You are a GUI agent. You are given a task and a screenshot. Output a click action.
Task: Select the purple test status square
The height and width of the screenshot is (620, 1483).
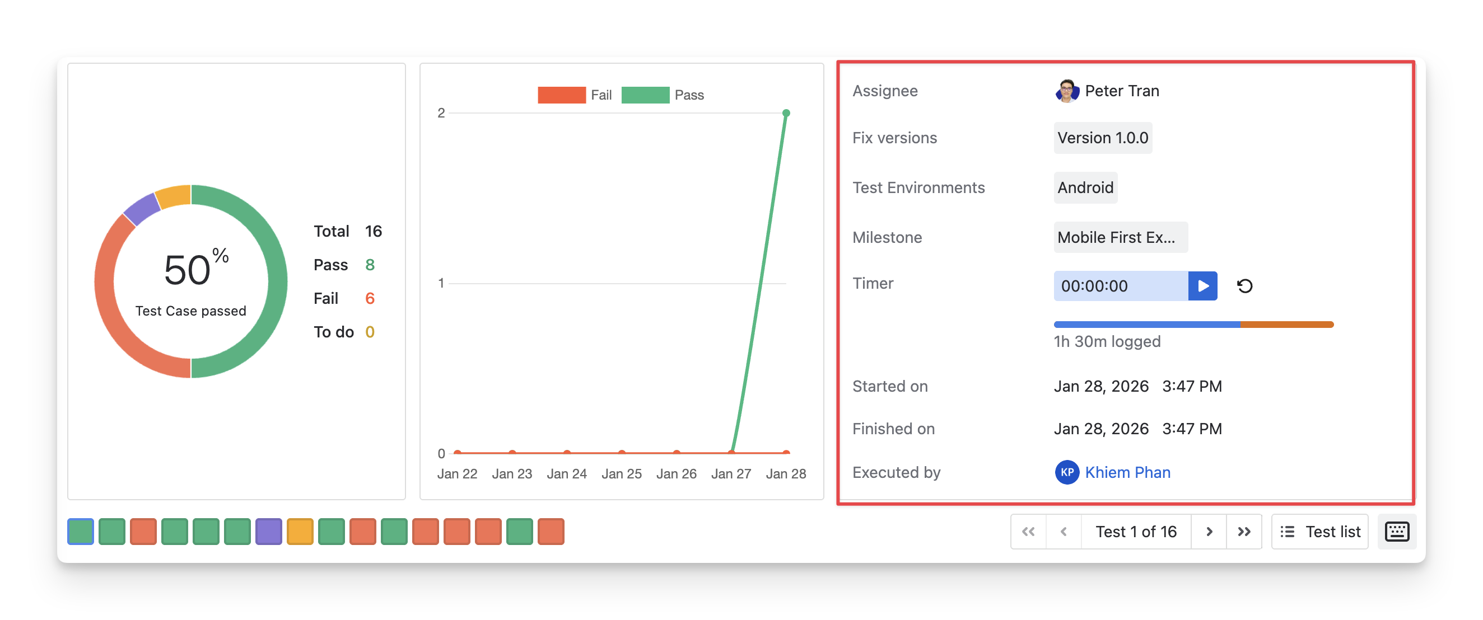pos(269,532)
